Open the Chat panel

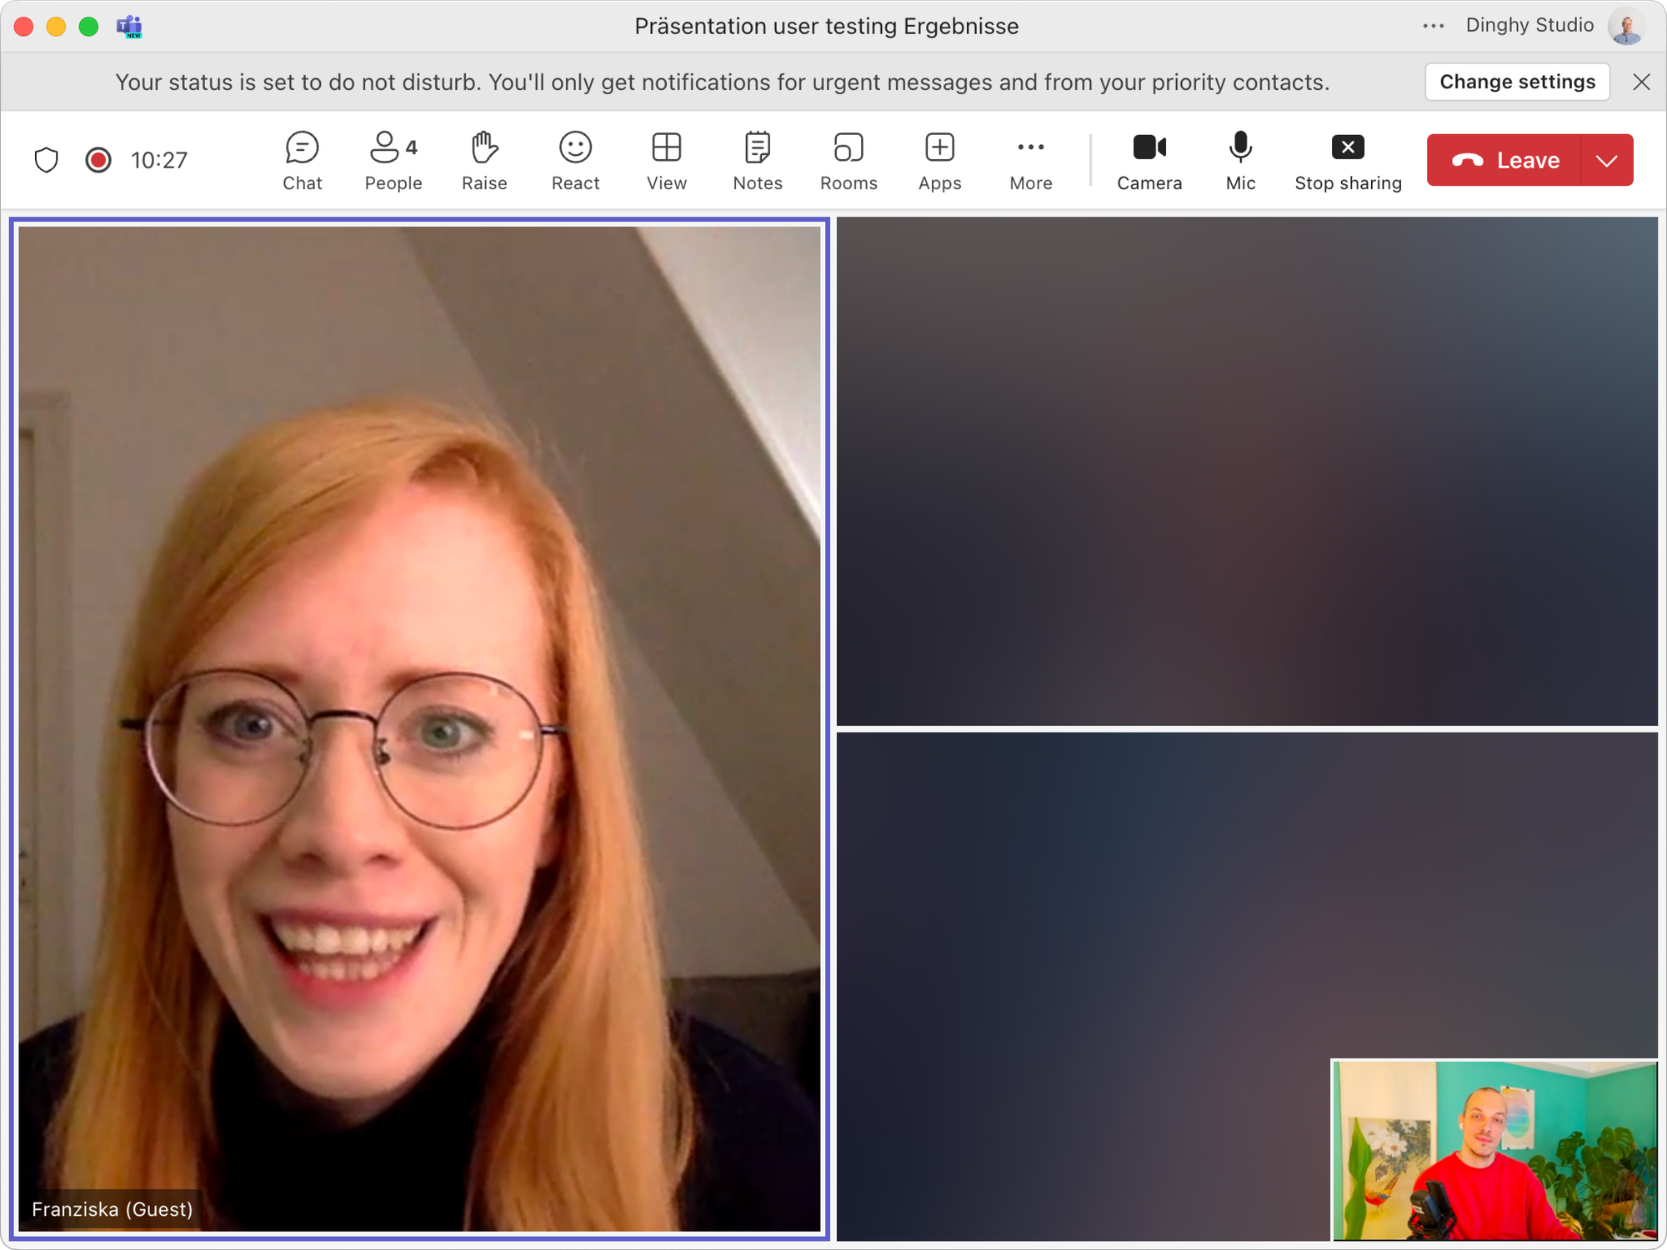[302, 161]
